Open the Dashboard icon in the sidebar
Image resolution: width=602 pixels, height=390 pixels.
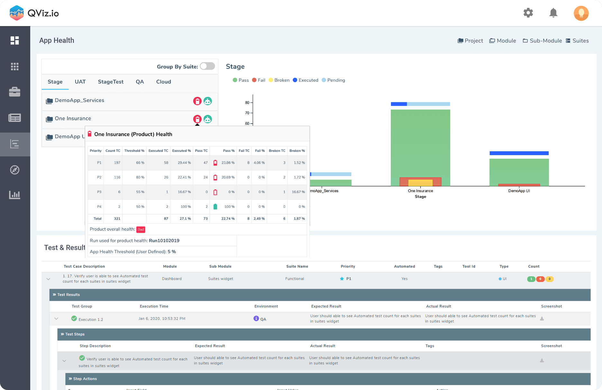(x=15, y=40)
